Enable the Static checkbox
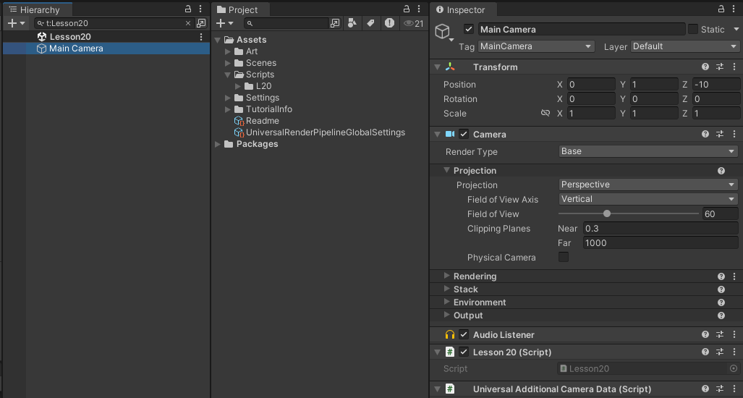This screenshot has height=398, width=743. point(693,30)
